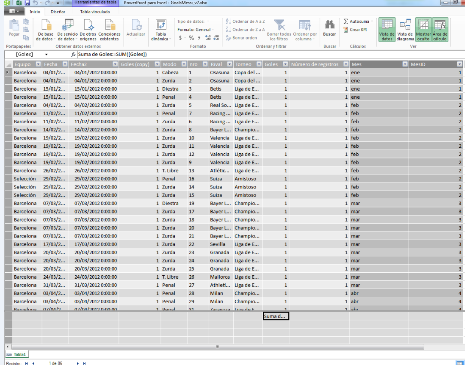Apply thousands separator format
Screen dimensions: 465x365
pos(199,38)
